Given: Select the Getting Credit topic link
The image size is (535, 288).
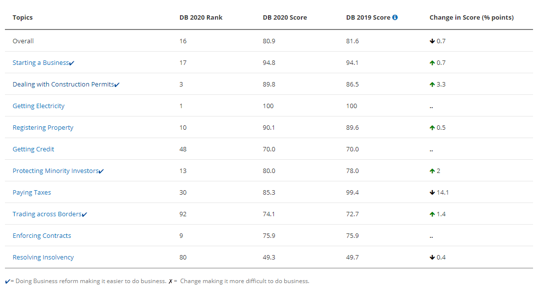Looking at the screenshot, I should [33, 149].
